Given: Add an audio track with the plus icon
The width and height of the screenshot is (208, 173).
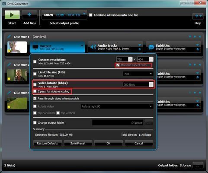Looking at the screenshot, I should (x=140, y=49).
